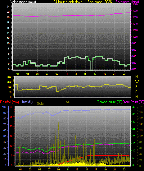Click the '14' windspeed axis value
The height and width of the screenshot is (171, 144).
(8, 33)
